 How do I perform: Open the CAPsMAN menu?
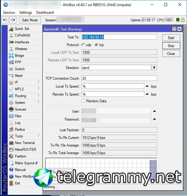pos(25,35)
